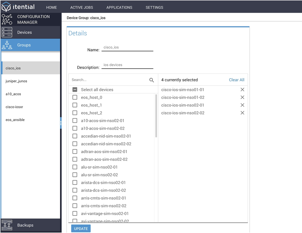Collapse the group sidebar via blue handle
Screen dimensions: 302x233
[60, 123]
